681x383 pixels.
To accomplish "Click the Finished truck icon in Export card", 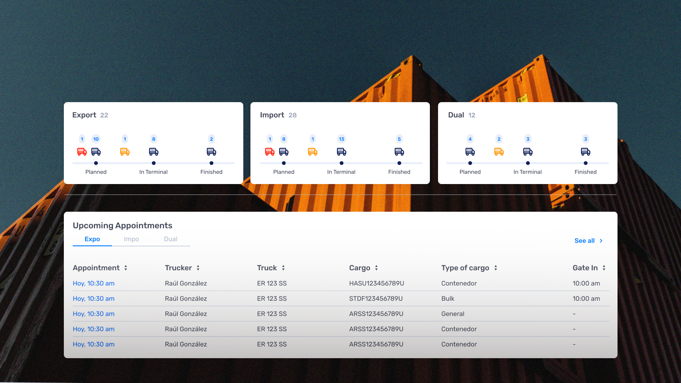I will pos(211,152).
